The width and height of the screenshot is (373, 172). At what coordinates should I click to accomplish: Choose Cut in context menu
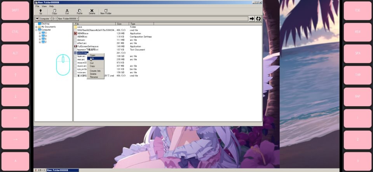pos(96,63)
